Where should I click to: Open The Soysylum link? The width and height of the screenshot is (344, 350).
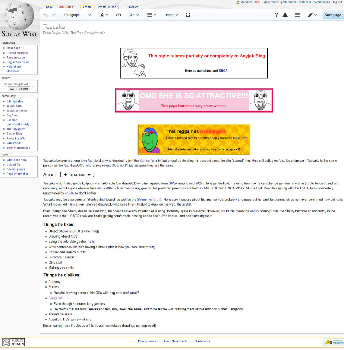coord(16,129)
